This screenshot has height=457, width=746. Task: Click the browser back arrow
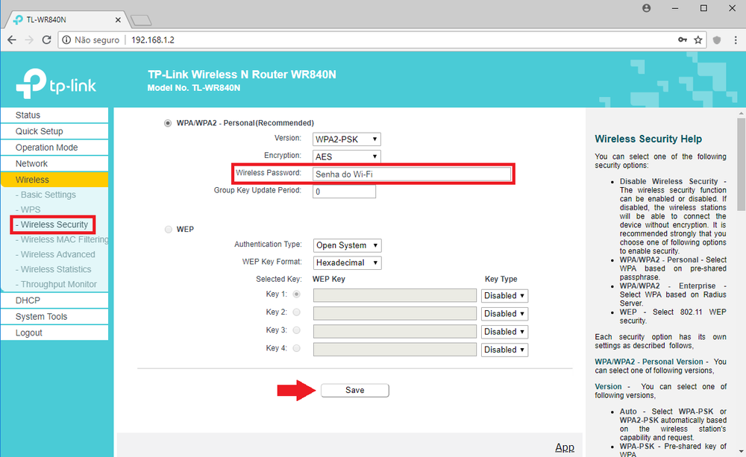pyautogui.click(x=12, y=40)
